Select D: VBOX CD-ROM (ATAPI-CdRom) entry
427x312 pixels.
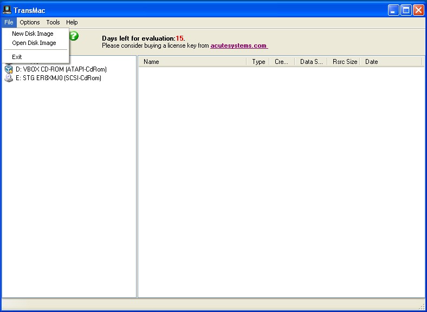point(61,69)
